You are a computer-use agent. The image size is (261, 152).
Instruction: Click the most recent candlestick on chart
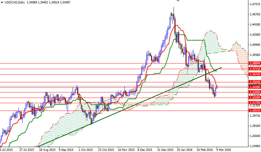(217, 88)
